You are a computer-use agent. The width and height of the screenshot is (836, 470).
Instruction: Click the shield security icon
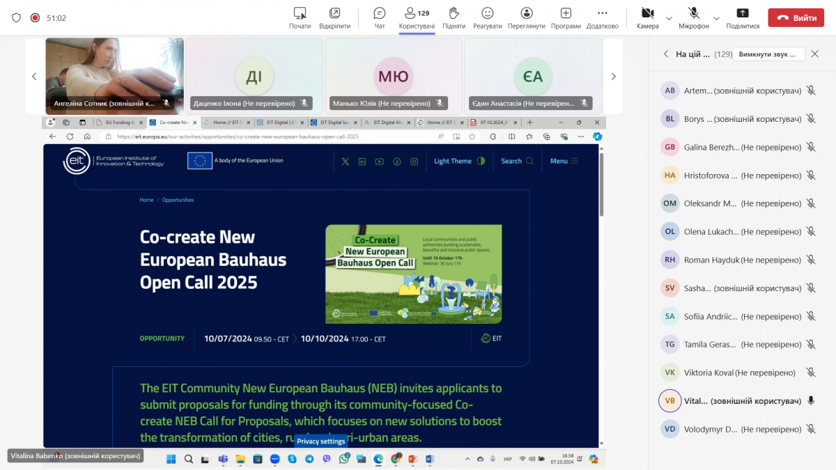pos(16,17)
